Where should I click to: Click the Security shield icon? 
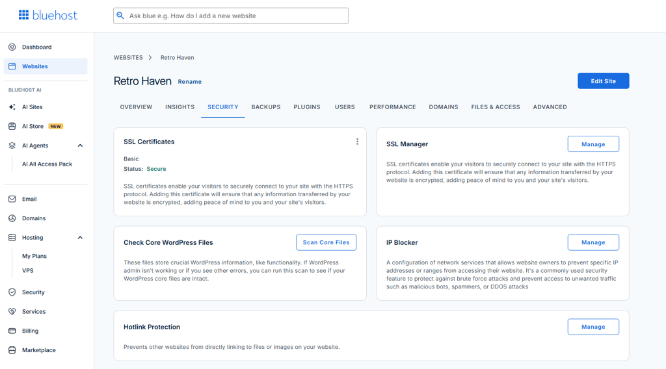point(12,292)
